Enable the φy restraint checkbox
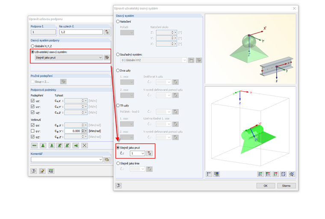 pyautogui.click(x=32, y=131)
